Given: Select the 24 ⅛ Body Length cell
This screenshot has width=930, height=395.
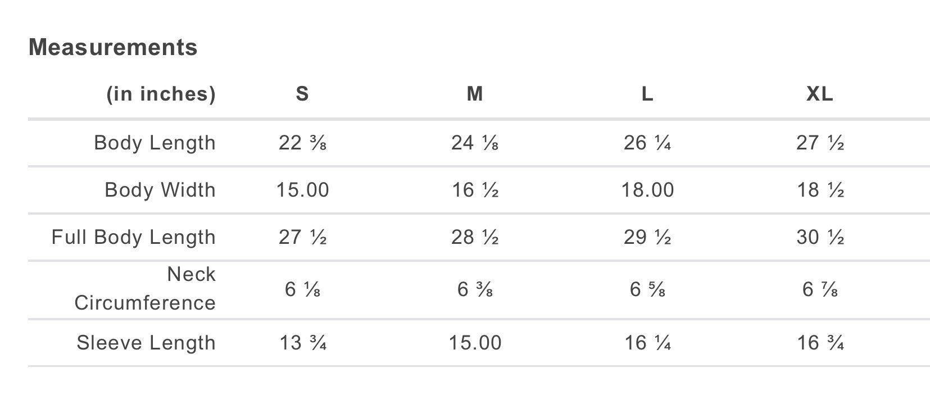Looking at the screenshot, I should click(x=475, y=143).
